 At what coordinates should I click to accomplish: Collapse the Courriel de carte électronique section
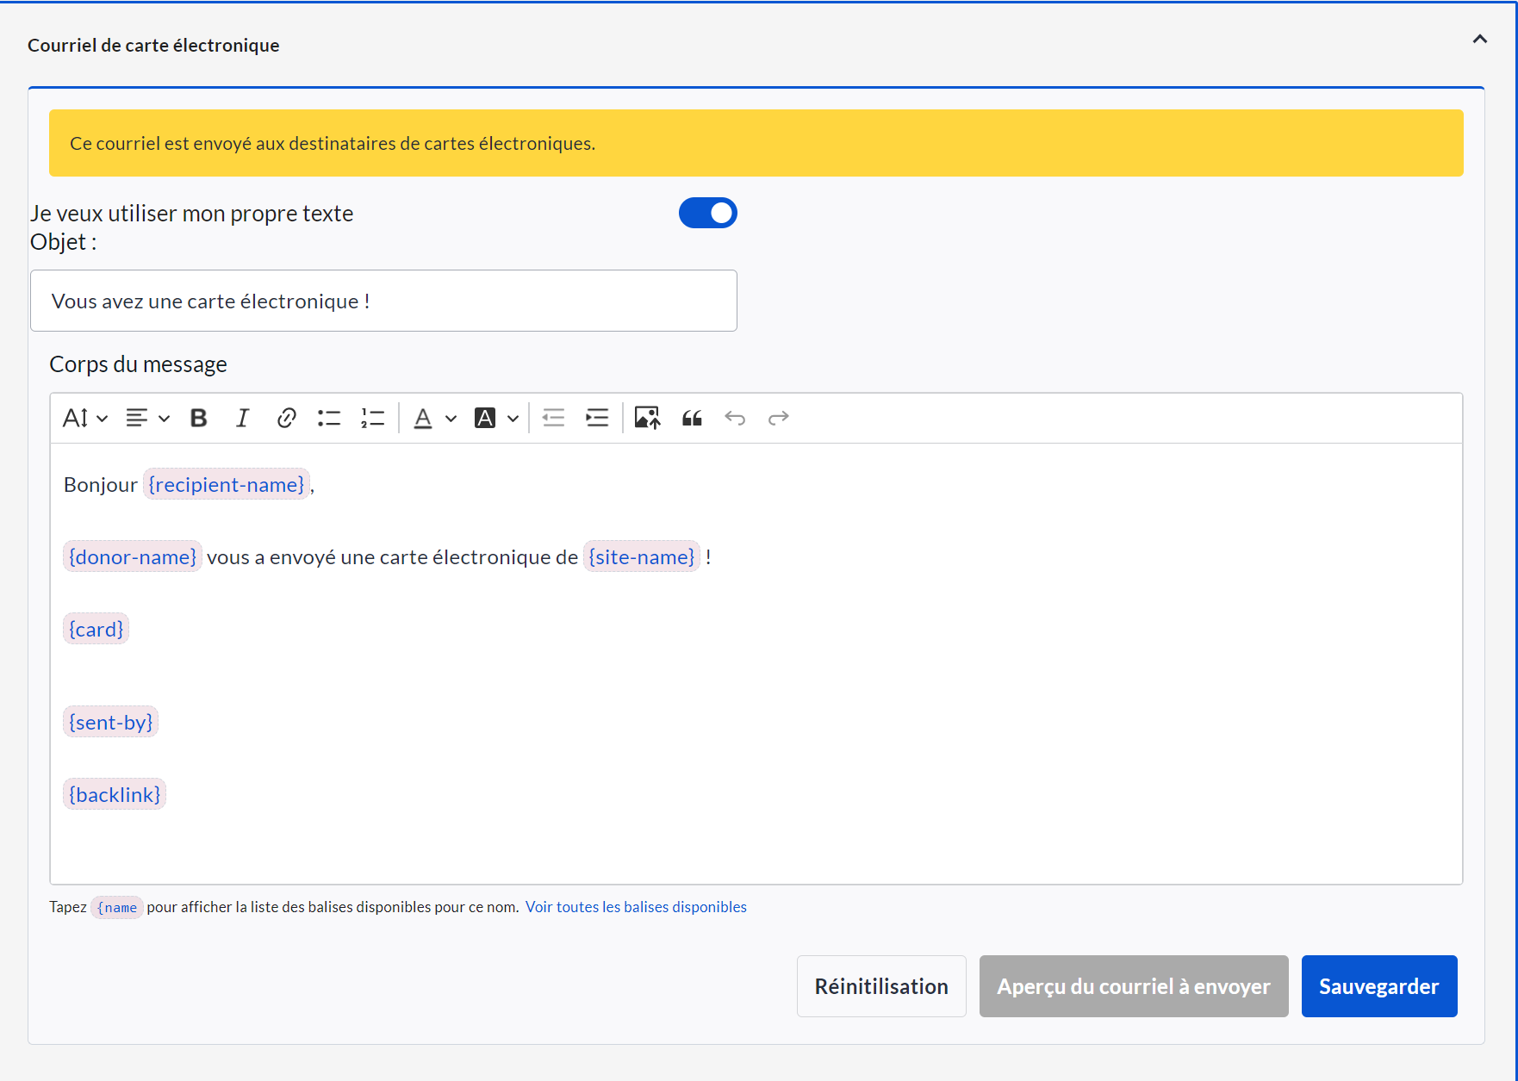[x=1479, y=39]
